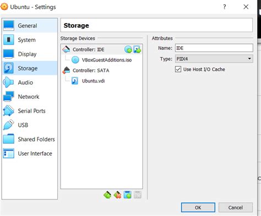Remove selected storage controller button
Screen dimensions: 261x216
tap(117, 195)
